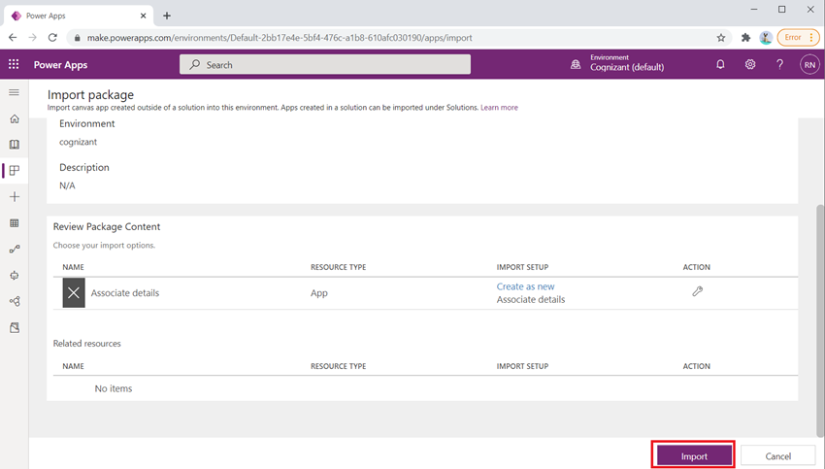Open RN account profile menu

(809, 65)
